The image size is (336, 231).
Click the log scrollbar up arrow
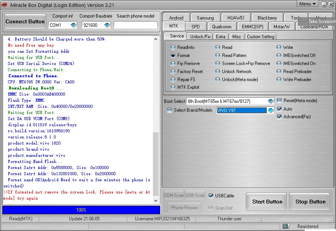coord(156,39)
